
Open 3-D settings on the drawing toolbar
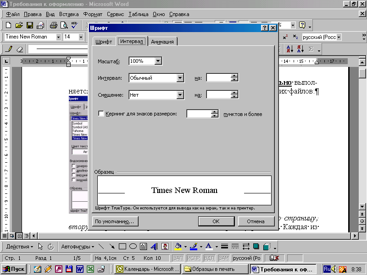pos(267,247)
